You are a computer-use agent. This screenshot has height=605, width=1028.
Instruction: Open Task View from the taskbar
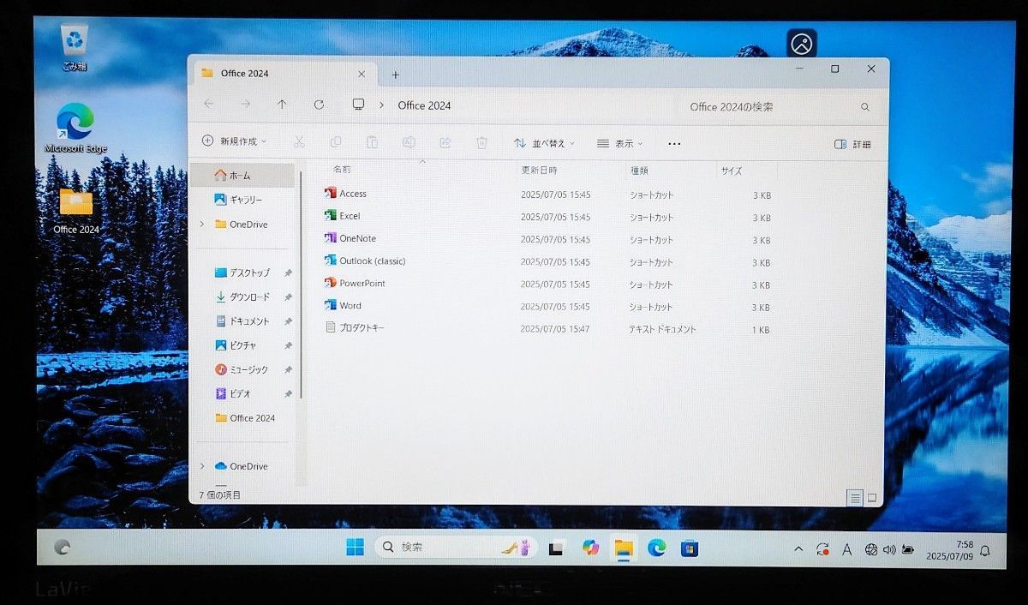pyautogui.click(x=556, y=548)
